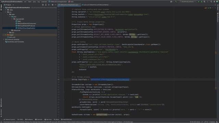Open the Services tool window
Image resolution: width=219 pixels, height=123 pixels.
[48, 120]
